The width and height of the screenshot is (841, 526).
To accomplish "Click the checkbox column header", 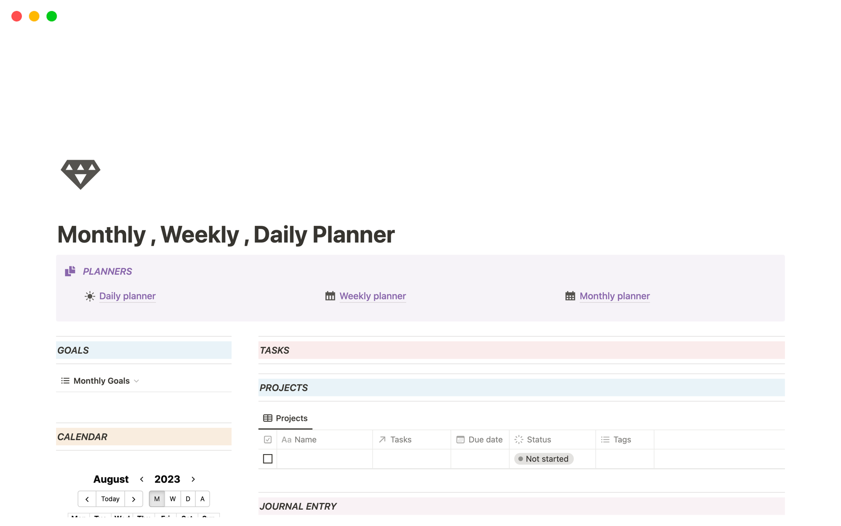I will [x=268, y=440].
